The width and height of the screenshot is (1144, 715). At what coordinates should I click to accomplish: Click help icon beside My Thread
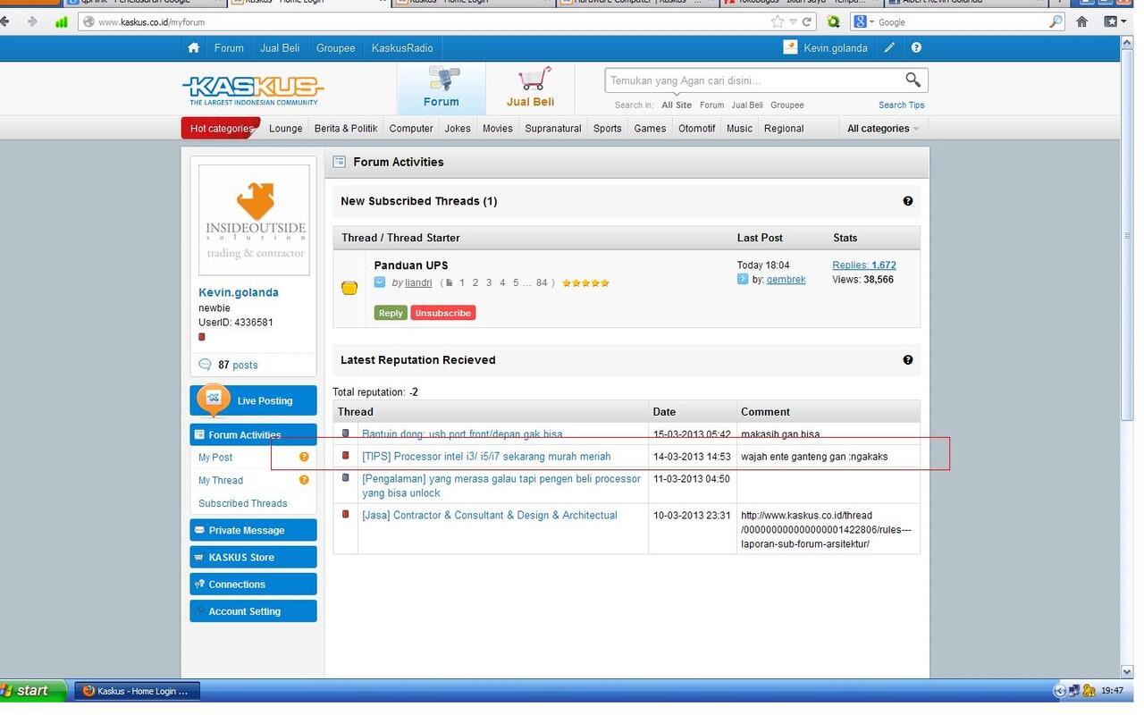click(304, 480)
